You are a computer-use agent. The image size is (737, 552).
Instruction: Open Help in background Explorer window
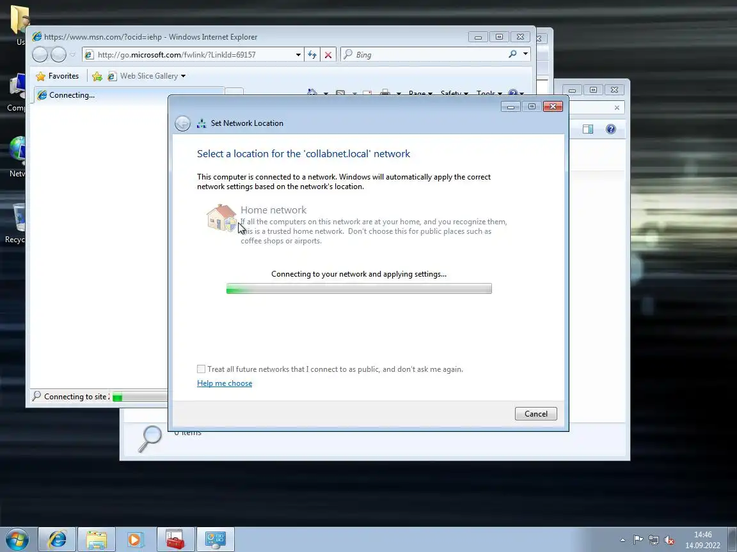(611, 129)
